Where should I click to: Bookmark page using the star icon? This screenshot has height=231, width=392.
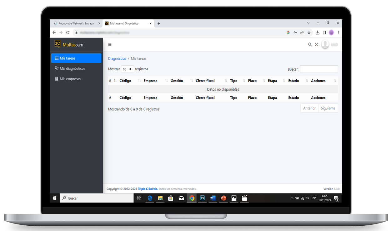(x=309, y=33)
